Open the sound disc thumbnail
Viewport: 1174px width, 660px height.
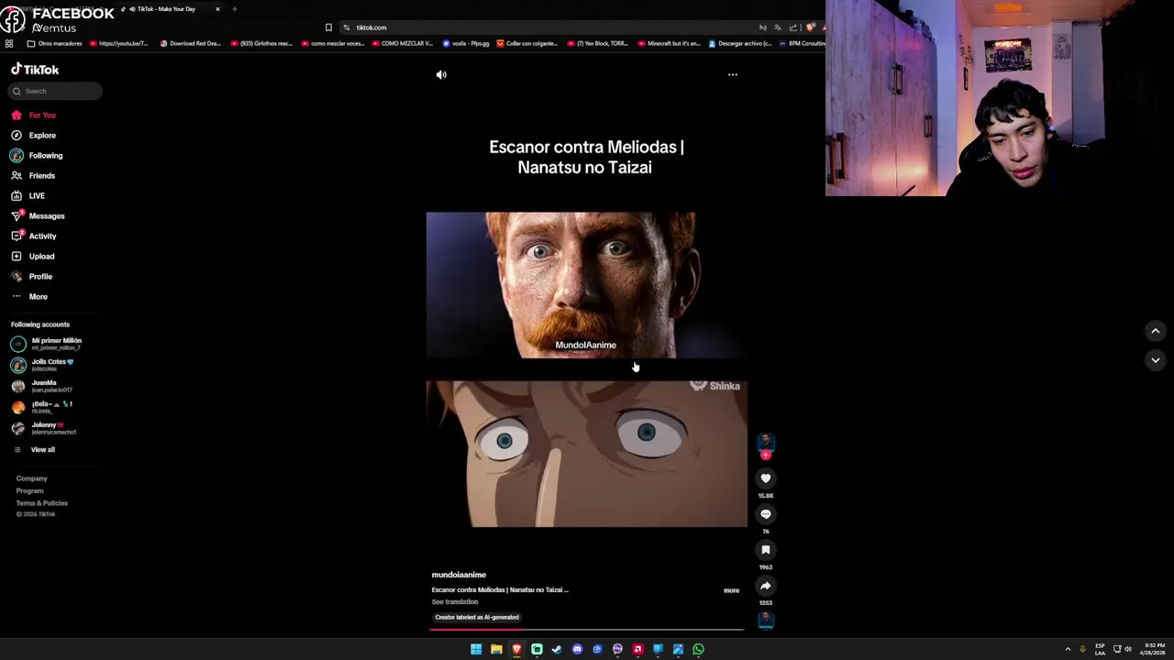[766, 621]
